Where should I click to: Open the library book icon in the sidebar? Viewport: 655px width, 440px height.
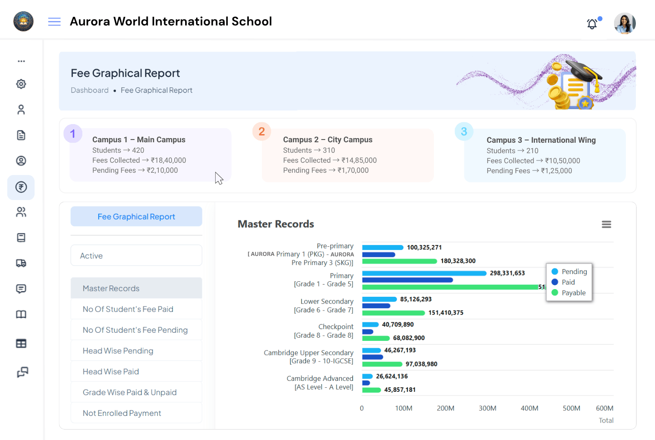[21, 314]
